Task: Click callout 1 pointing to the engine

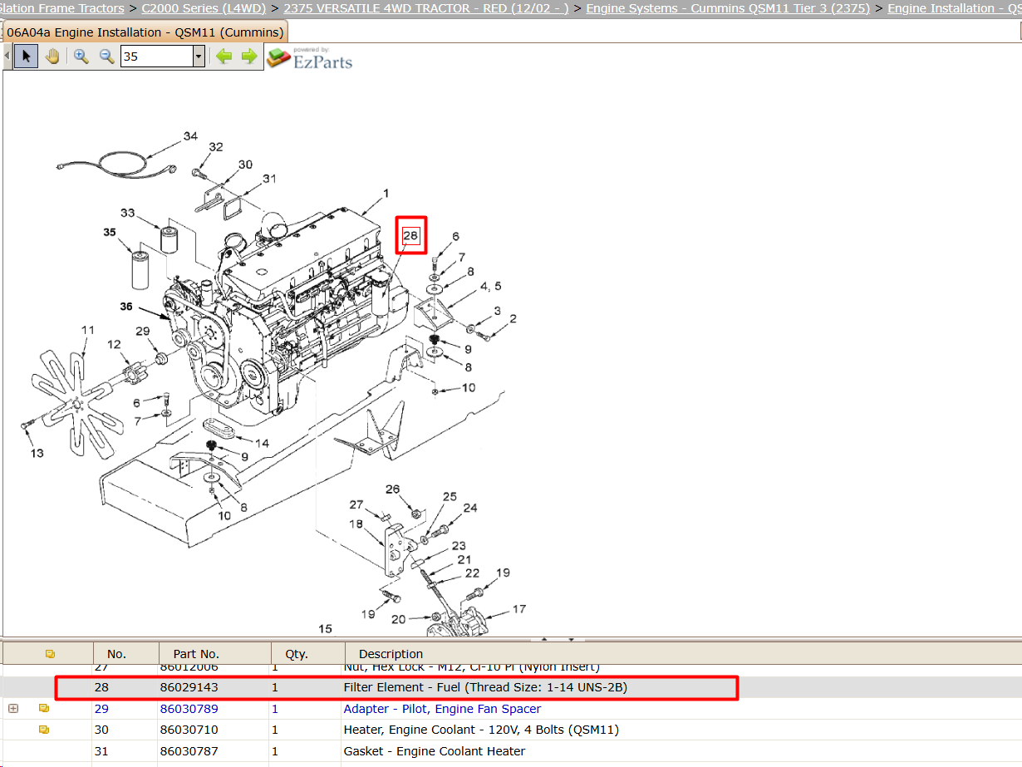Action: coord(386,193)
